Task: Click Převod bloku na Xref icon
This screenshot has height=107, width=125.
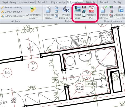Action: [x=66, y=9]
